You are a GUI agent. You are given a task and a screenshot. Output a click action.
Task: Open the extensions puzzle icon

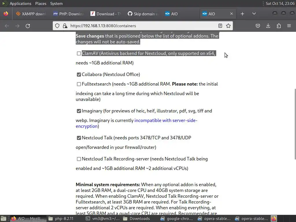[x=279, y=26]
